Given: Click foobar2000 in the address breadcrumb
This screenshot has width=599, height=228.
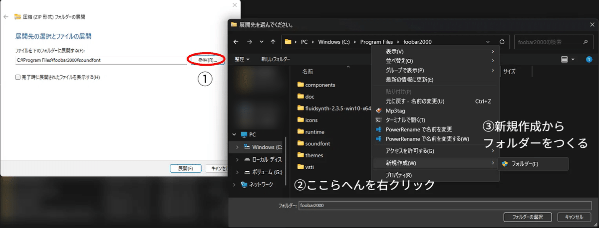Looking at the screenshot, I should tap(418, 42).
